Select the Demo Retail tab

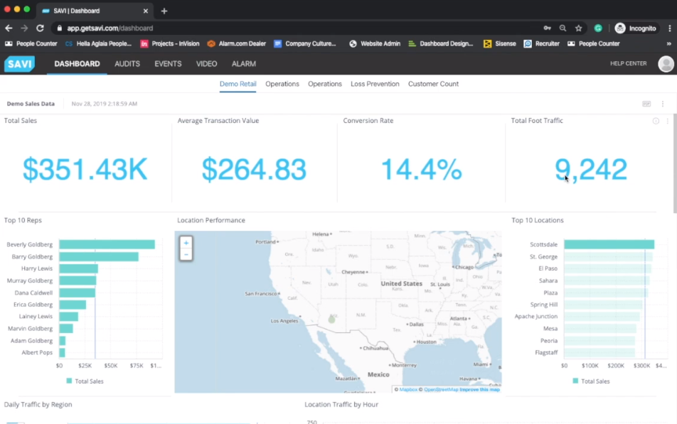pyautogui.click(x=238, y=84)
